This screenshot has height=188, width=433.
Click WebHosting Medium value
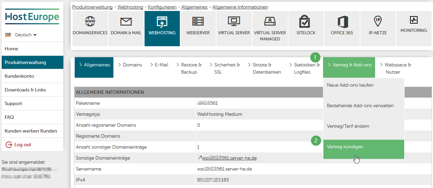[x=220, y=114]
